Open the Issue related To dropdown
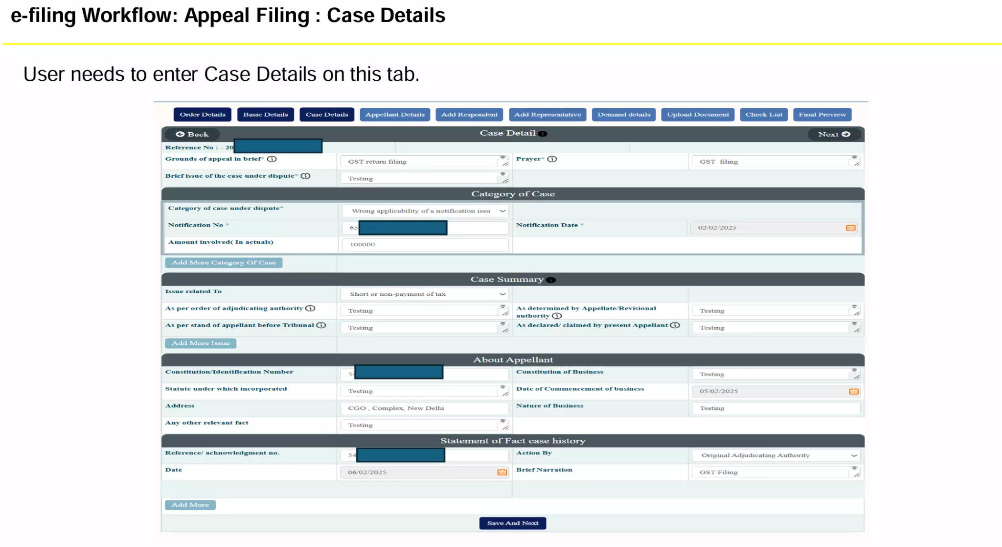Viewport: 1002px width, 547px height. 425,294
